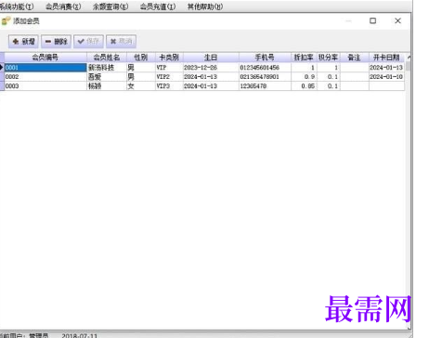This screenshot has width=429, height=338.
Task: Click the 折扣率 column header
Action: [304, 58]
